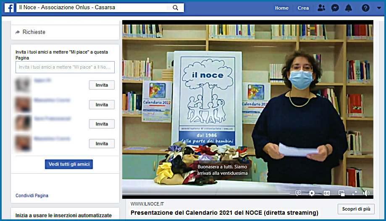Click the first friend's profile thumbnail

[23, 85]
